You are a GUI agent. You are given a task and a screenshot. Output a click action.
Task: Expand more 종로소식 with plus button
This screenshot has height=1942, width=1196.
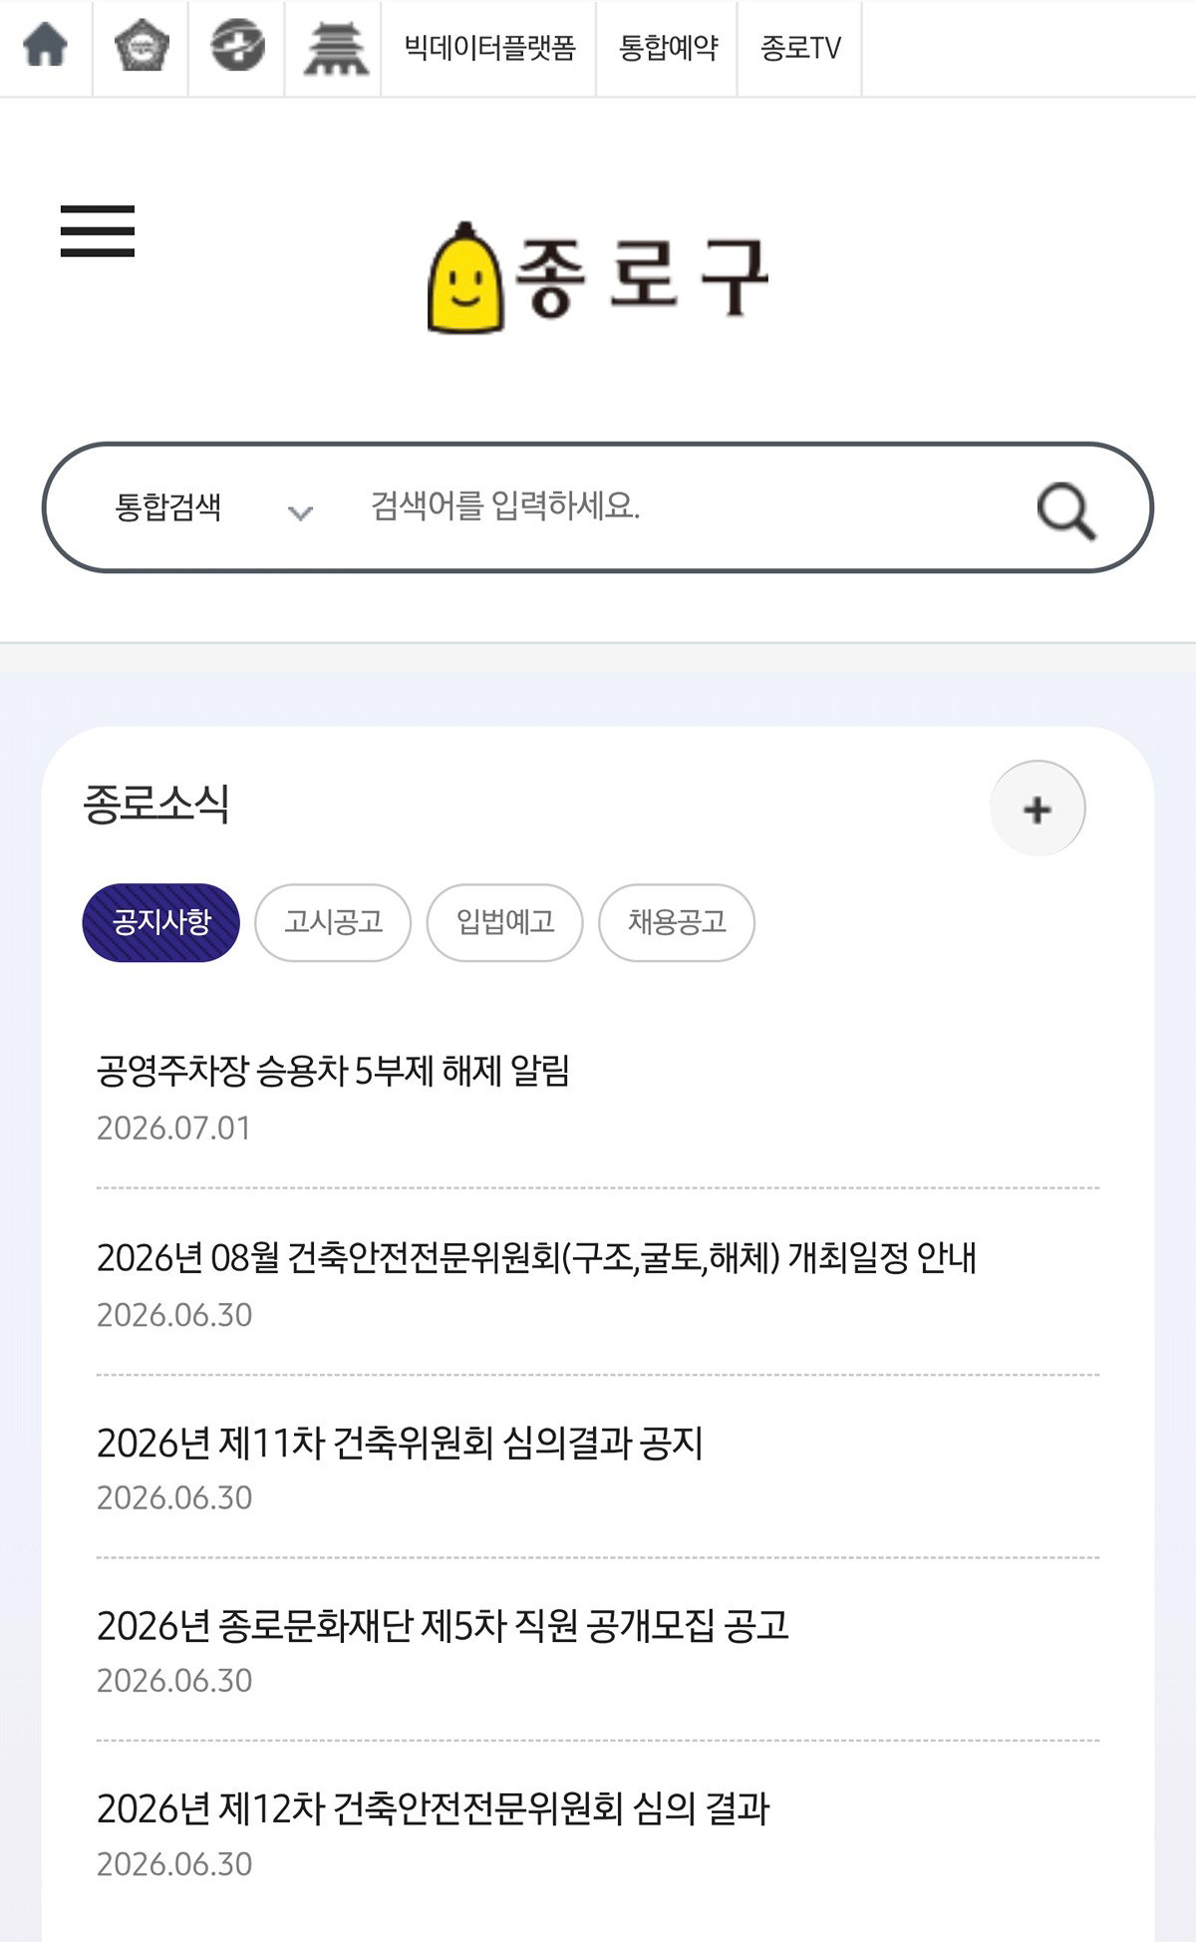[1038, 809]
